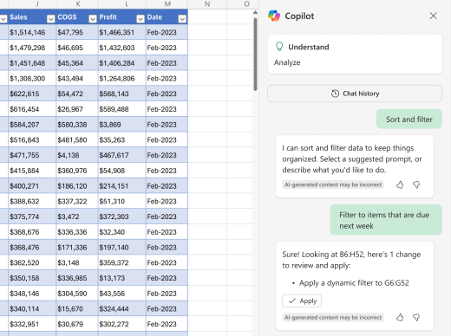This screenshot has height=336, width=451.
Task: Select the Profit header cell
Action: [122, 17]
